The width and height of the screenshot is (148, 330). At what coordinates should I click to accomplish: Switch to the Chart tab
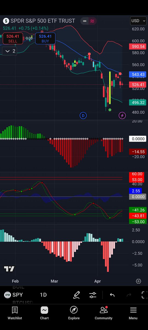pyautogui.click(x=44, y=313)
